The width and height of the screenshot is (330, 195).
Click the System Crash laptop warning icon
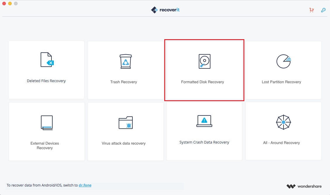tap(204, 121)
